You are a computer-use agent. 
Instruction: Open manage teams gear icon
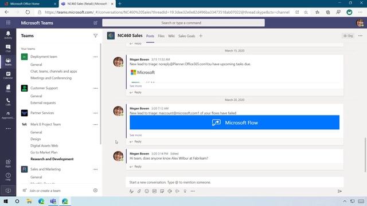tap(95, 191)
